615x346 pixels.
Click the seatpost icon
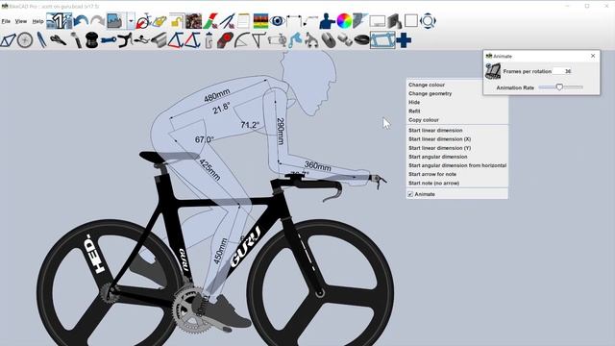tap(76, 40)
